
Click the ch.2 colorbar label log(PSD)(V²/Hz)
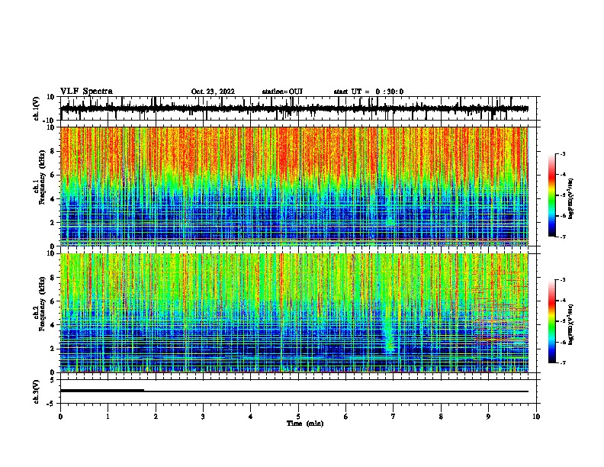coord(571,325)
